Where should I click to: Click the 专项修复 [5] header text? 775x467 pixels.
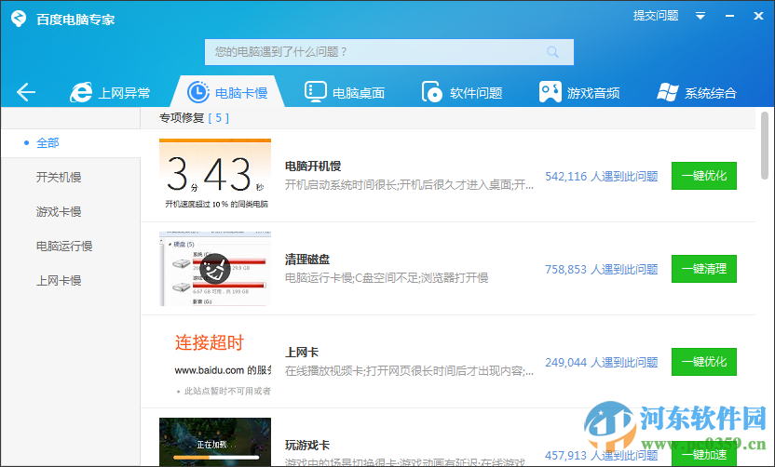pos(194,118)
